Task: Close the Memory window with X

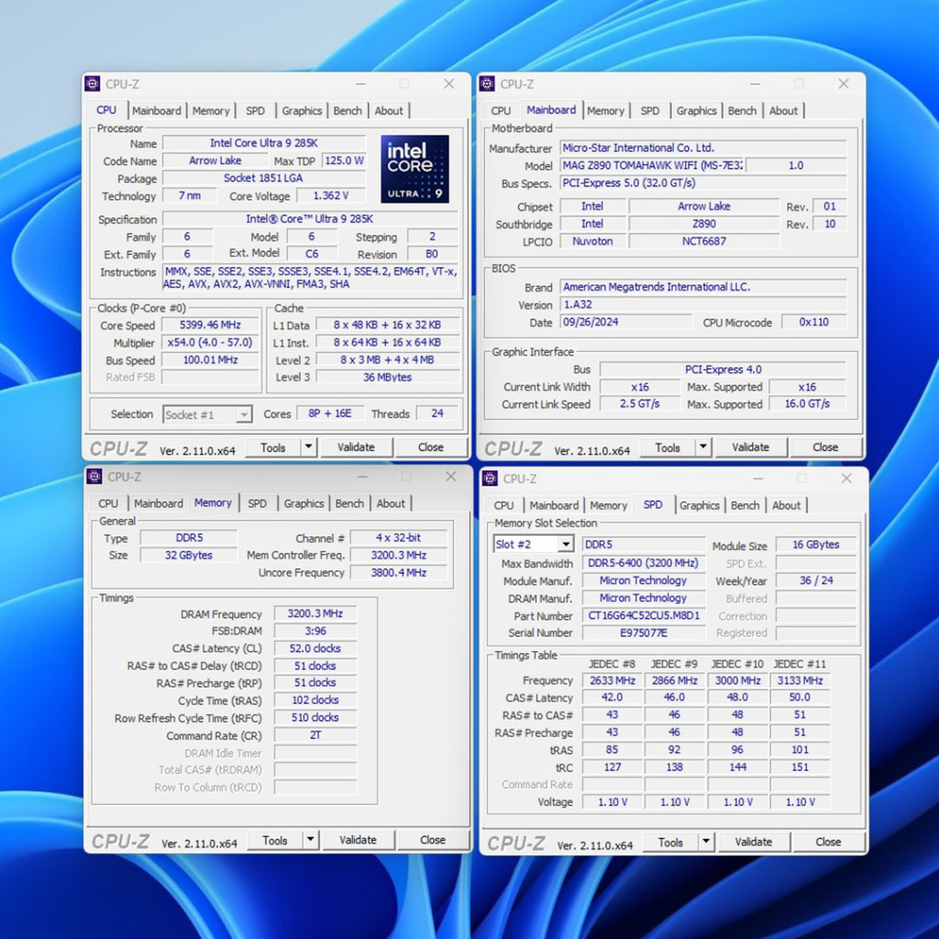Action: point(450,477)
